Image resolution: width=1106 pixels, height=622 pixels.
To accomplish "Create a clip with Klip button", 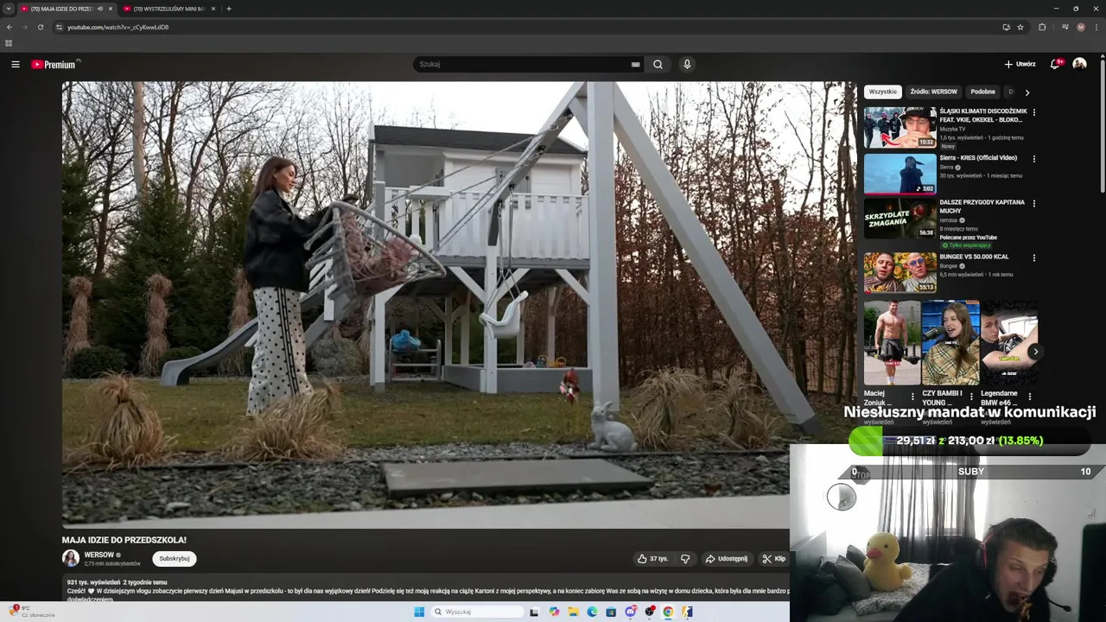I will (773, 559).
